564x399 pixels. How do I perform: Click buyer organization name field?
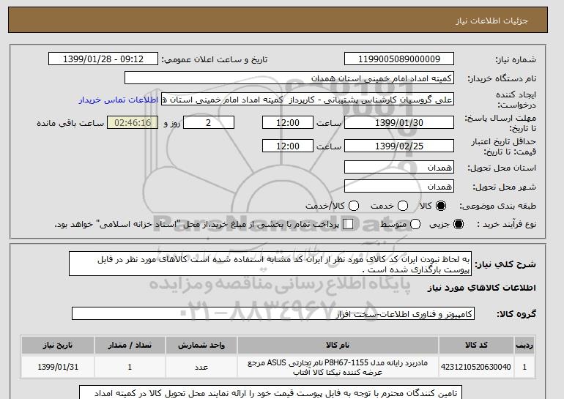289,78
